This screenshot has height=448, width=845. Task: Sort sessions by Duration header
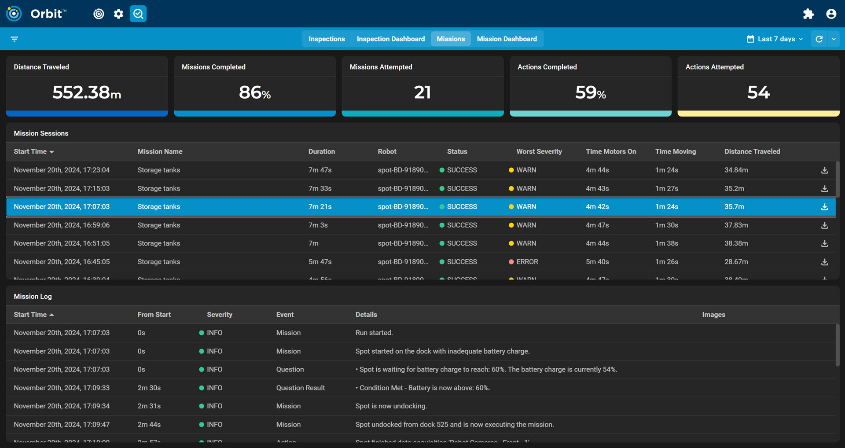(x=322, y=151)
